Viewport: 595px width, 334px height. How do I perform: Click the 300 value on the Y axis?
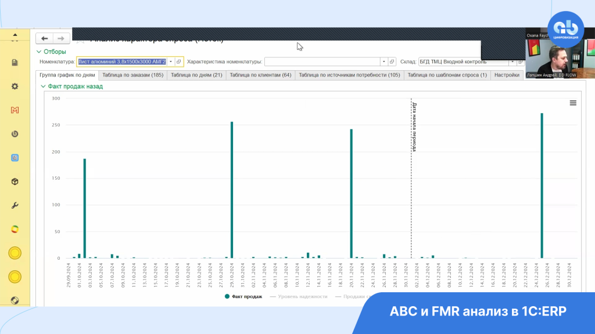pyautogui.click(x=56, y=99)
